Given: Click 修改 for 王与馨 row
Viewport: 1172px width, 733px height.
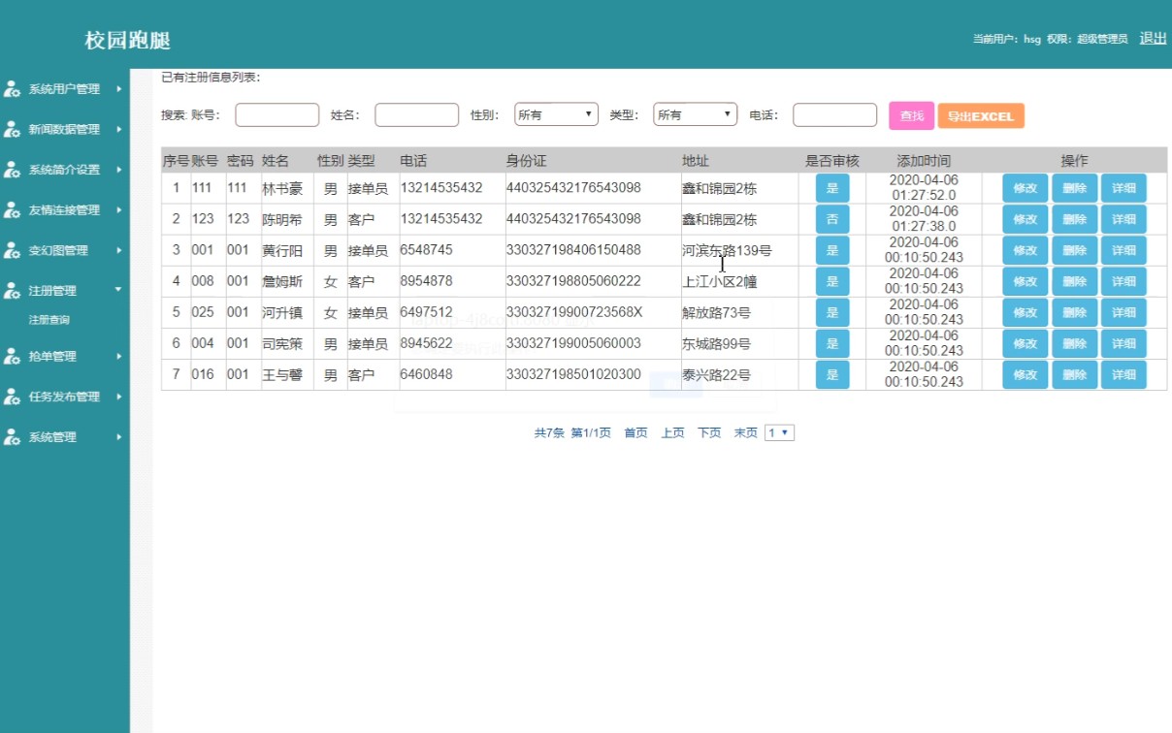Looking at the screenshot, I should click(1025, 374).
